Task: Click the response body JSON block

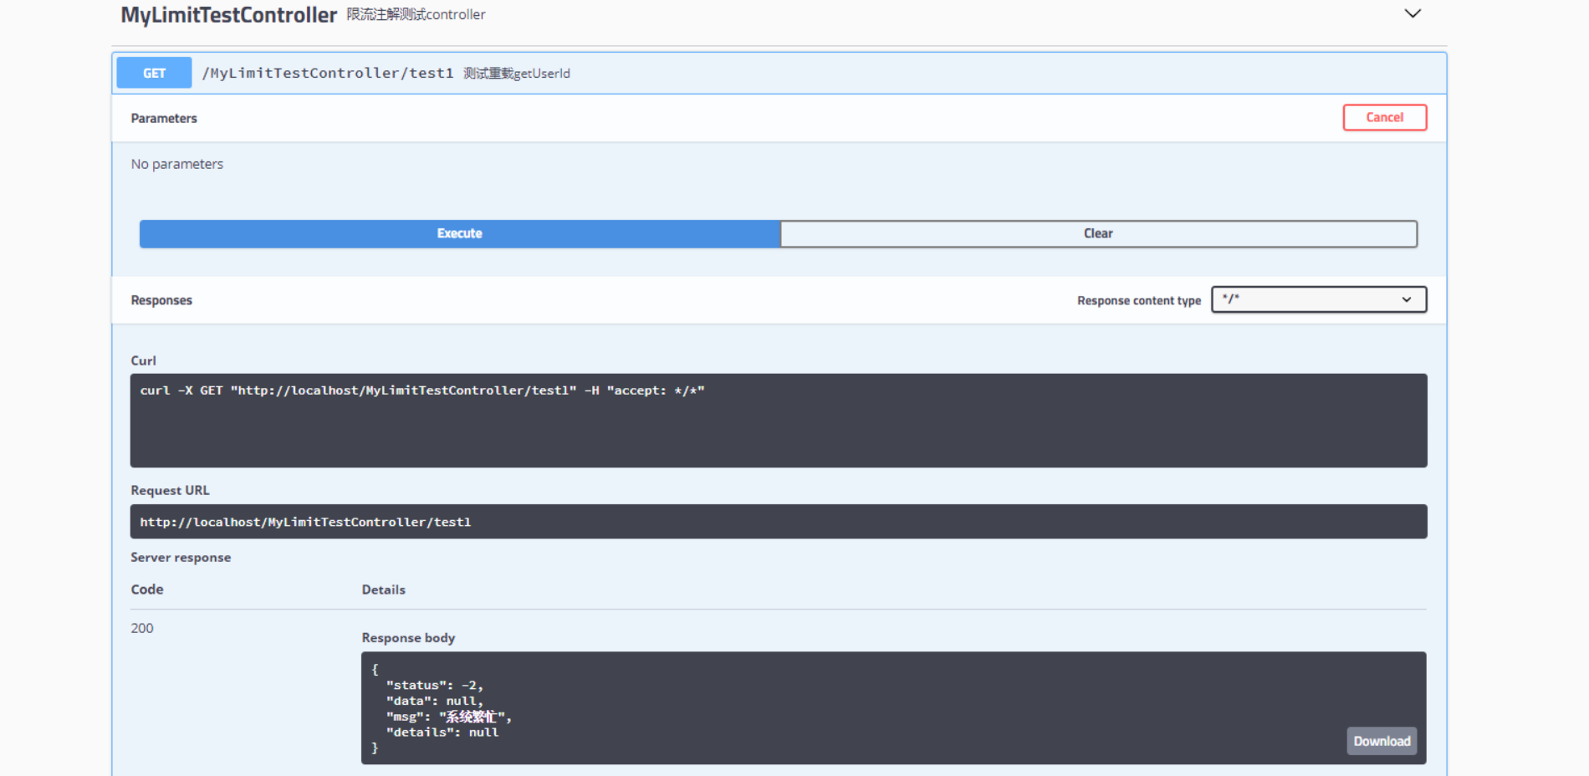Action: pyautogui.click(x=893, y=707)
